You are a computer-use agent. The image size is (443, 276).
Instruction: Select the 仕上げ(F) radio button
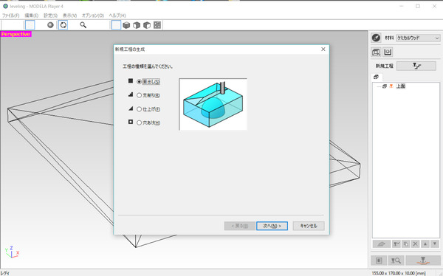(139, 109)
